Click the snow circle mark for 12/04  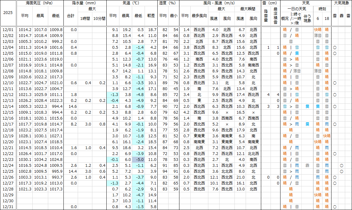335,48
